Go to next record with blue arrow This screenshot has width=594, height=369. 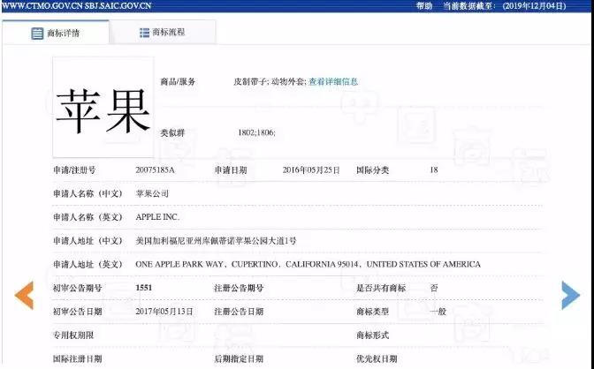(x=570, y=295)
